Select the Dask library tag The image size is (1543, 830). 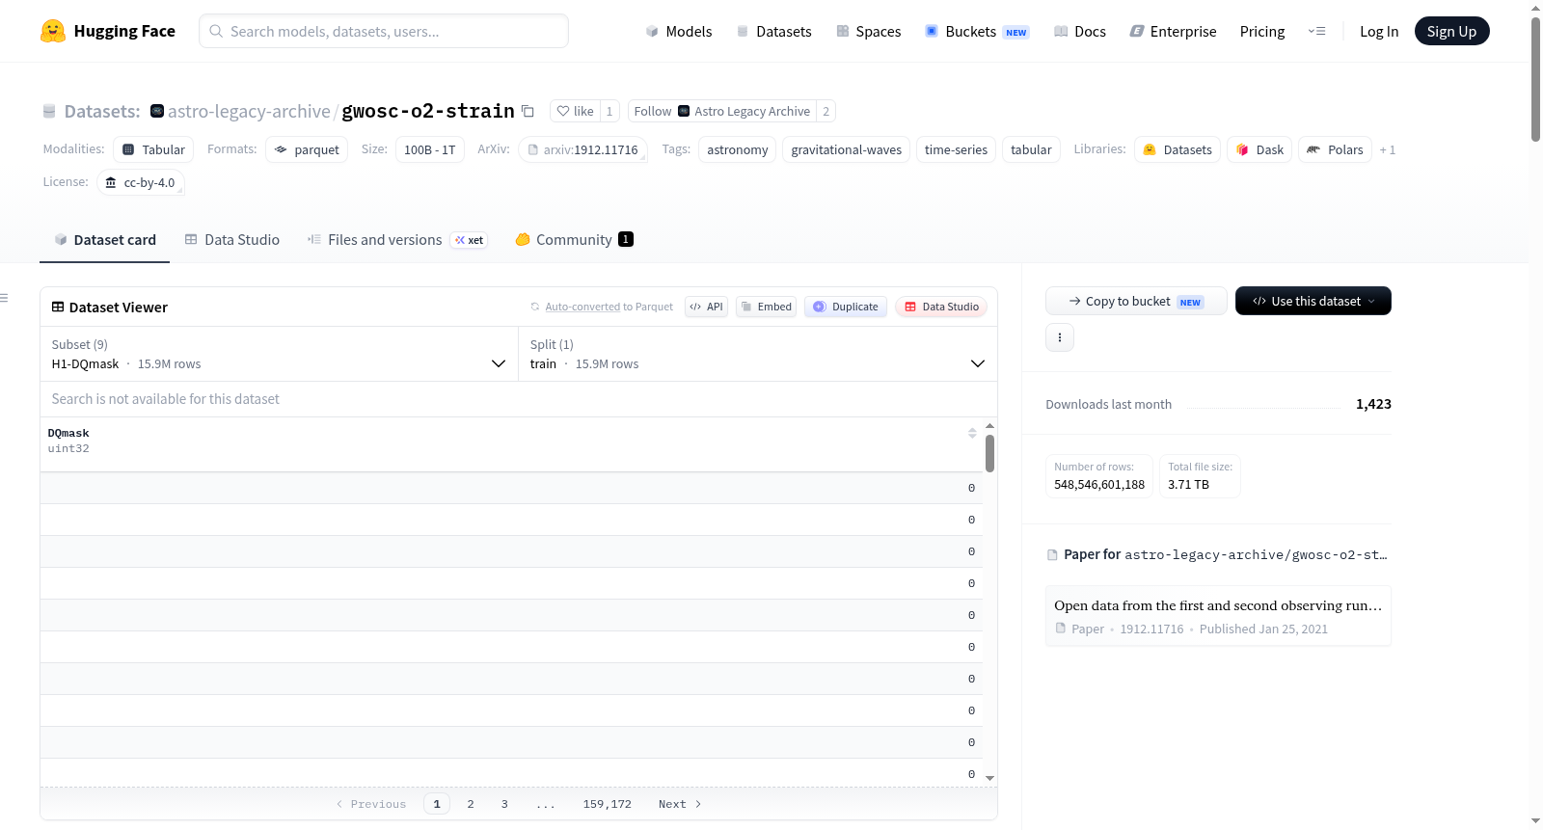click(1259, 149)
